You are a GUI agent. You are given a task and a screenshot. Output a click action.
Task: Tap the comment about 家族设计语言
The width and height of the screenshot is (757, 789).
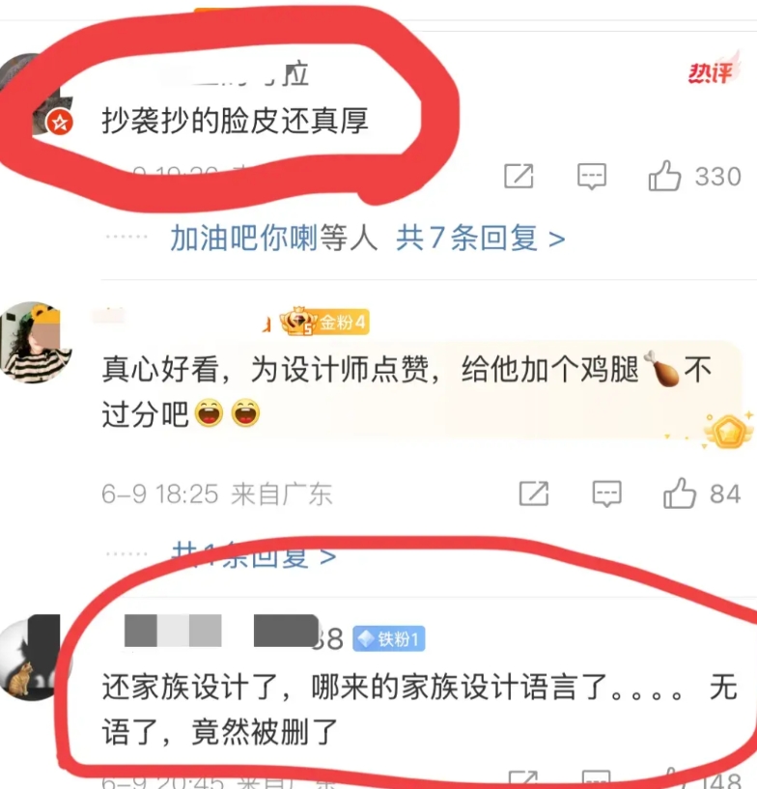point(420,710)
